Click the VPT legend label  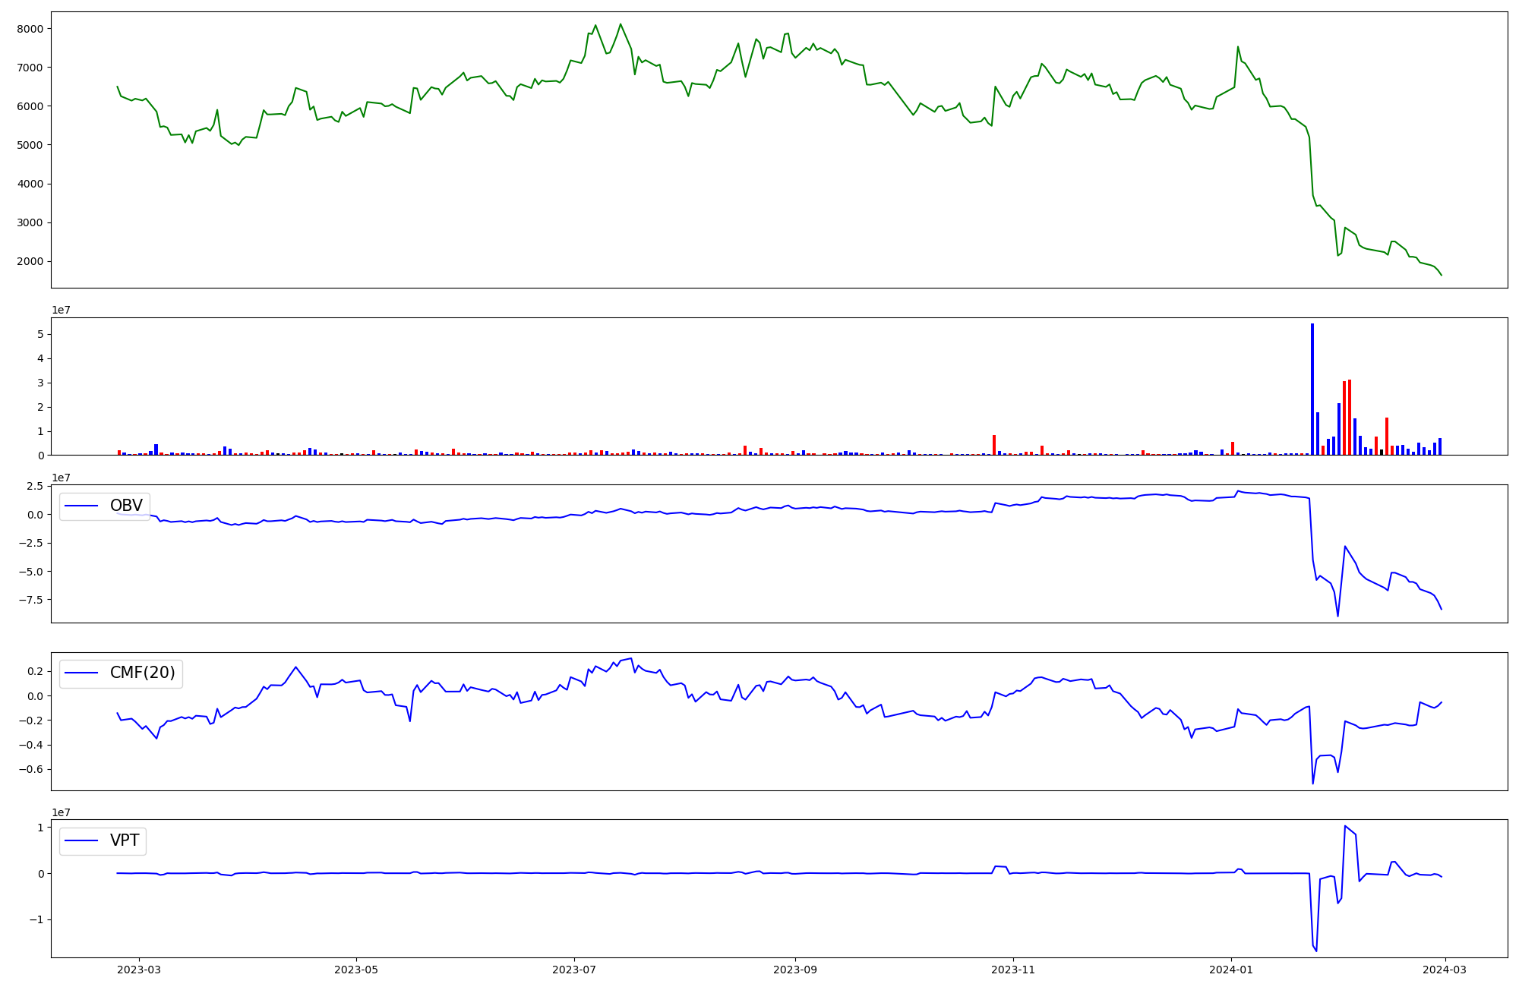click(x=125, y=840)
